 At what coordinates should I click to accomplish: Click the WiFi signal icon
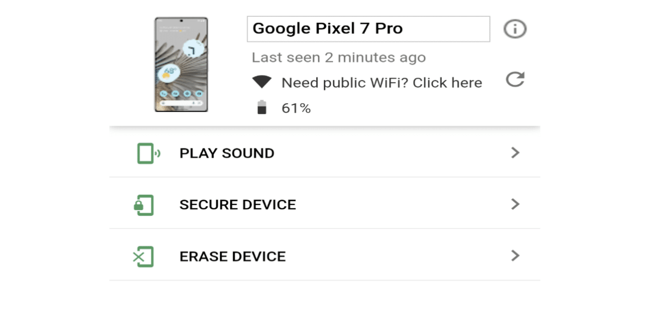tap(262, 82)
